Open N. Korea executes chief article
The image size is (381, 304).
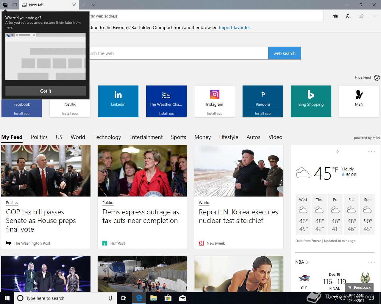[238, 216]
